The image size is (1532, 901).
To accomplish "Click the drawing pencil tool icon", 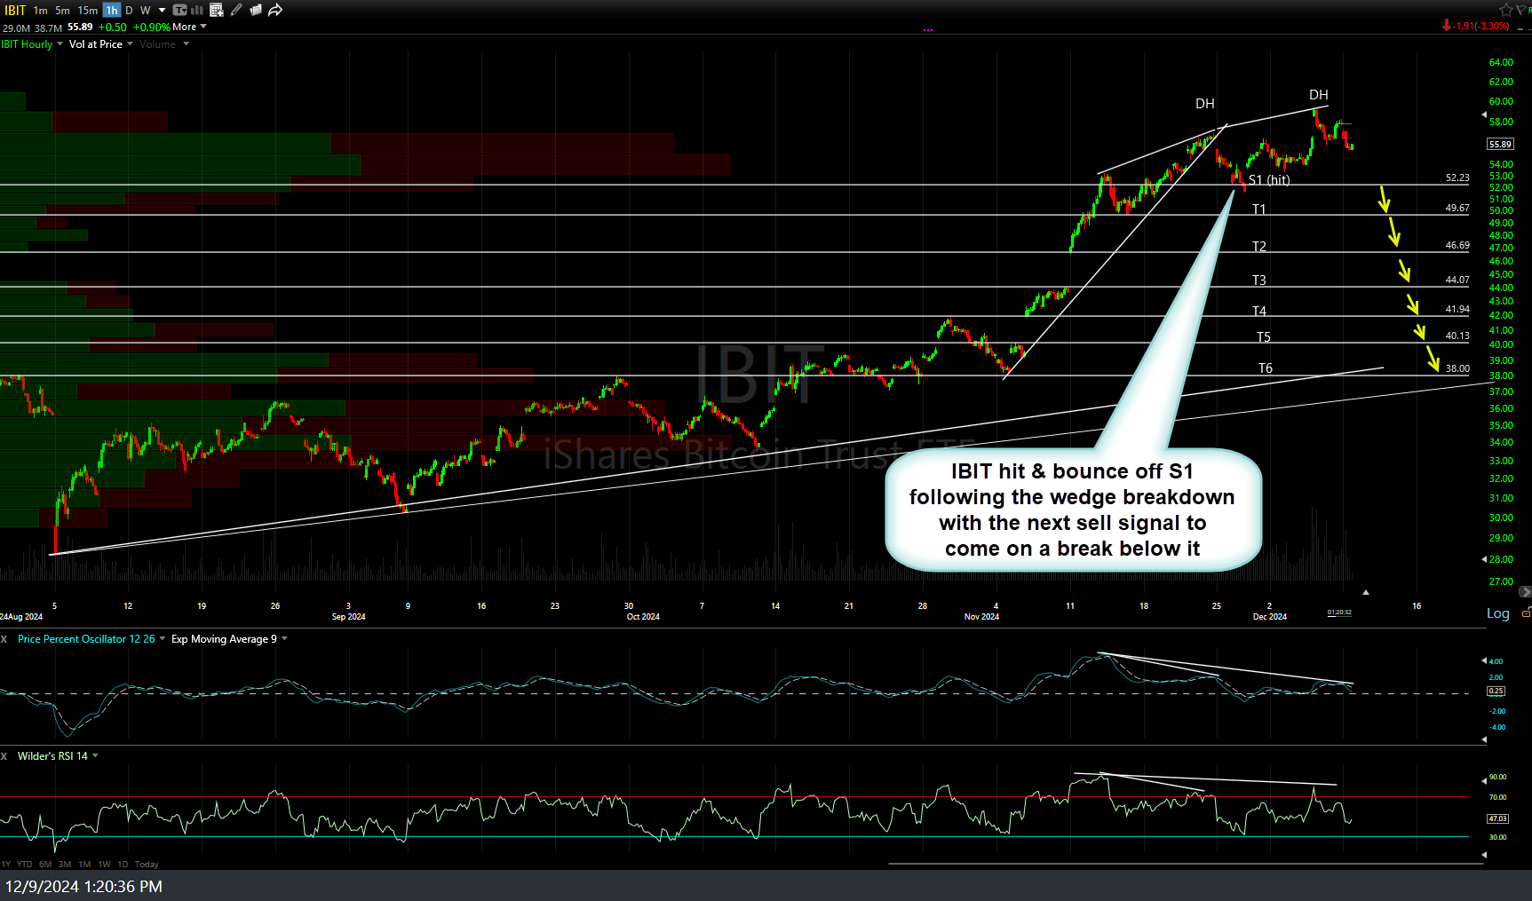I will click(236, 10).
